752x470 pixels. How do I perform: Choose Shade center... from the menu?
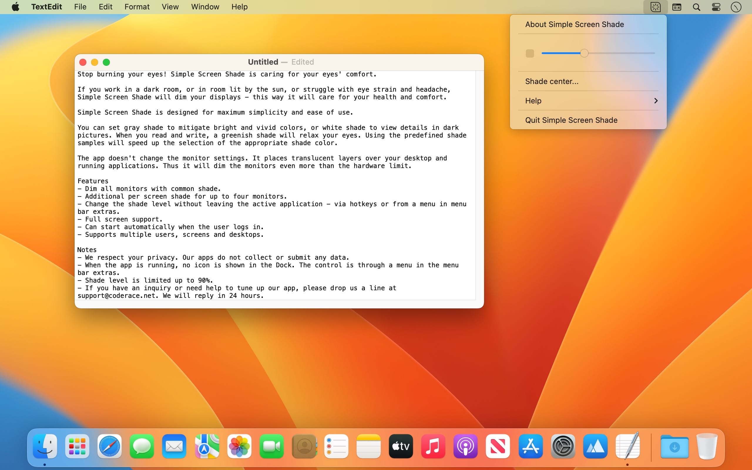pos(588,81)
